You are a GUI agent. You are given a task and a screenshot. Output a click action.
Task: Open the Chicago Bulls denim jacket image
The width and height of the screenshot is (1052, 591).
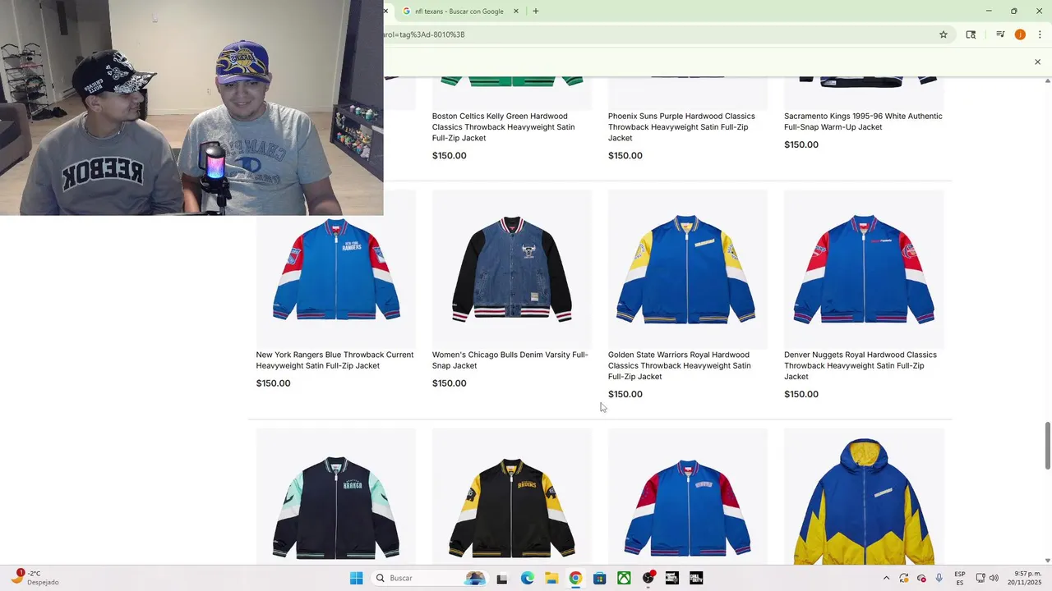(x=511, y=268)
